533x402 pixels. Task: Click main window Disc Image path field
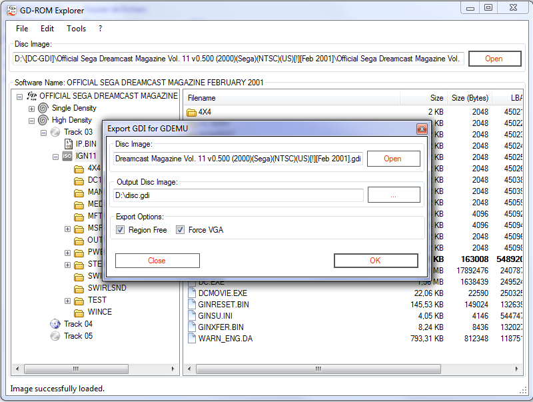coord(239,59)
